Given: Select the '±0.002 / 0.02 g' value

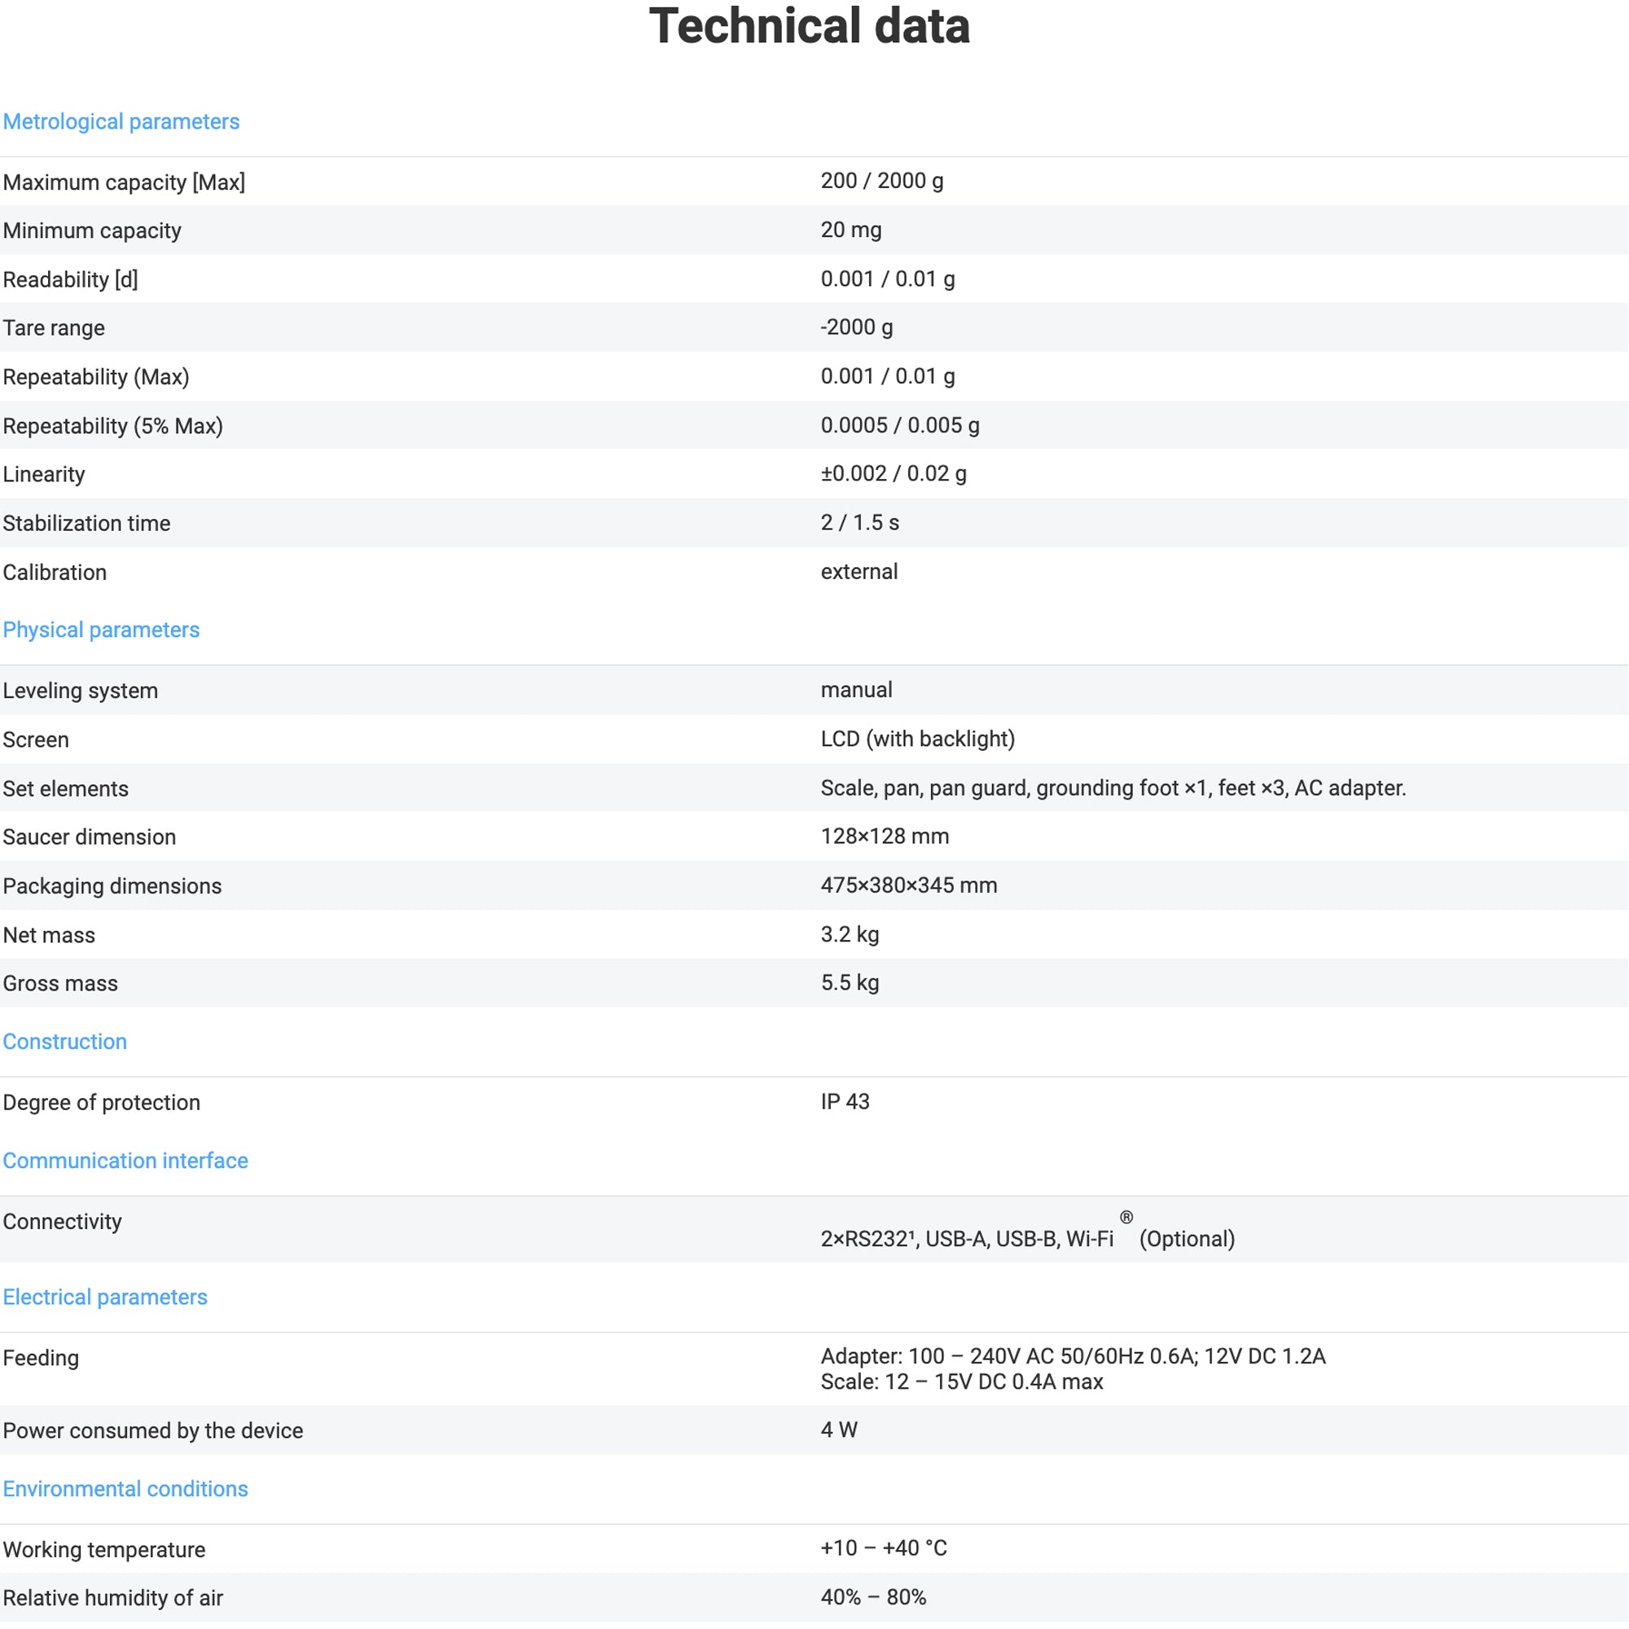Looking at the screenshot, I should click(894, 473).
